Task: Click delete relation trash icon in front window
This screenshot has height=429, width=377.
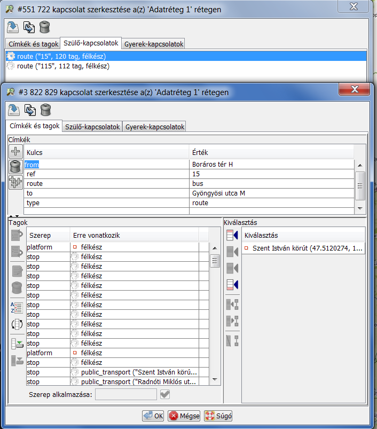Action: pos(45,110)
